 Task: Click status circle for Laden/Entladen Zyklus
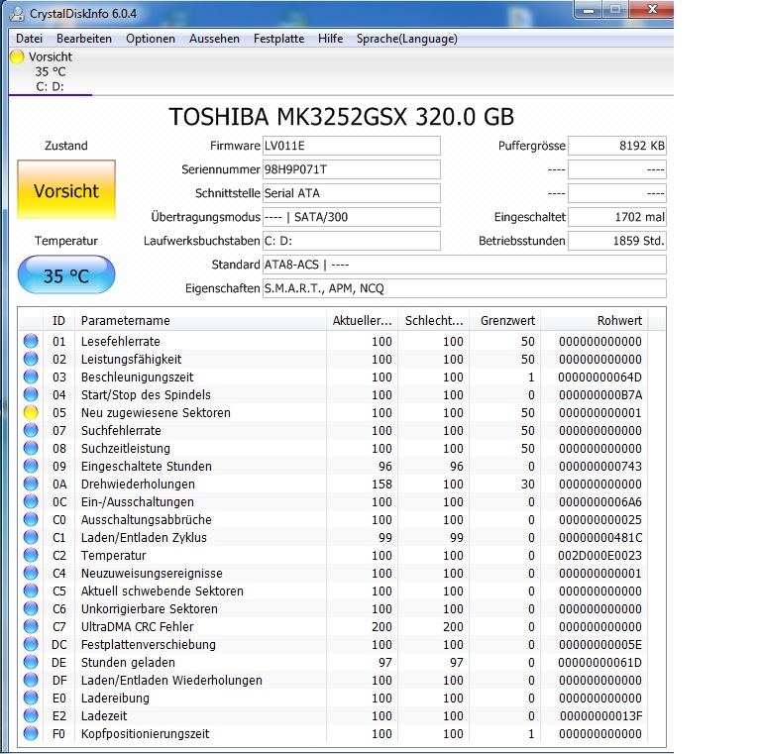(x=31, y=537)
